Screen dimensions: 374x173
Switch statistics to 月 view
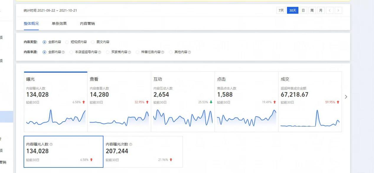[321, 11]
